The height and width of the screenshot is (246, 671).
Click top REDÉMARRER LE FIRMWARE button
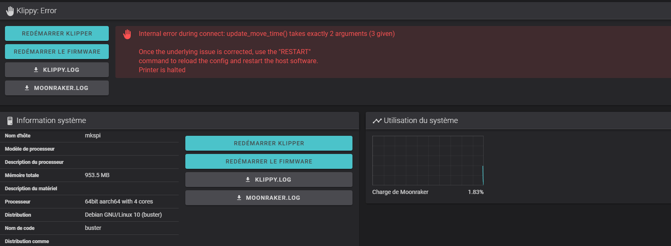tap(57, 52)
